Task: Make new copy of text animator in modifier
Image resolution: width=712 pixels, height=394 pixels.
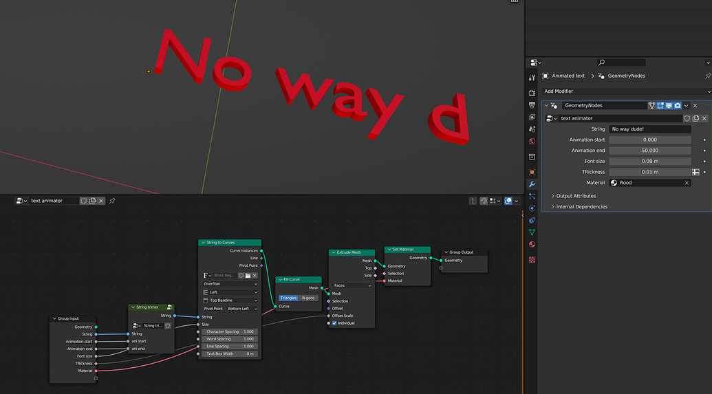Action: pos(695,118)
